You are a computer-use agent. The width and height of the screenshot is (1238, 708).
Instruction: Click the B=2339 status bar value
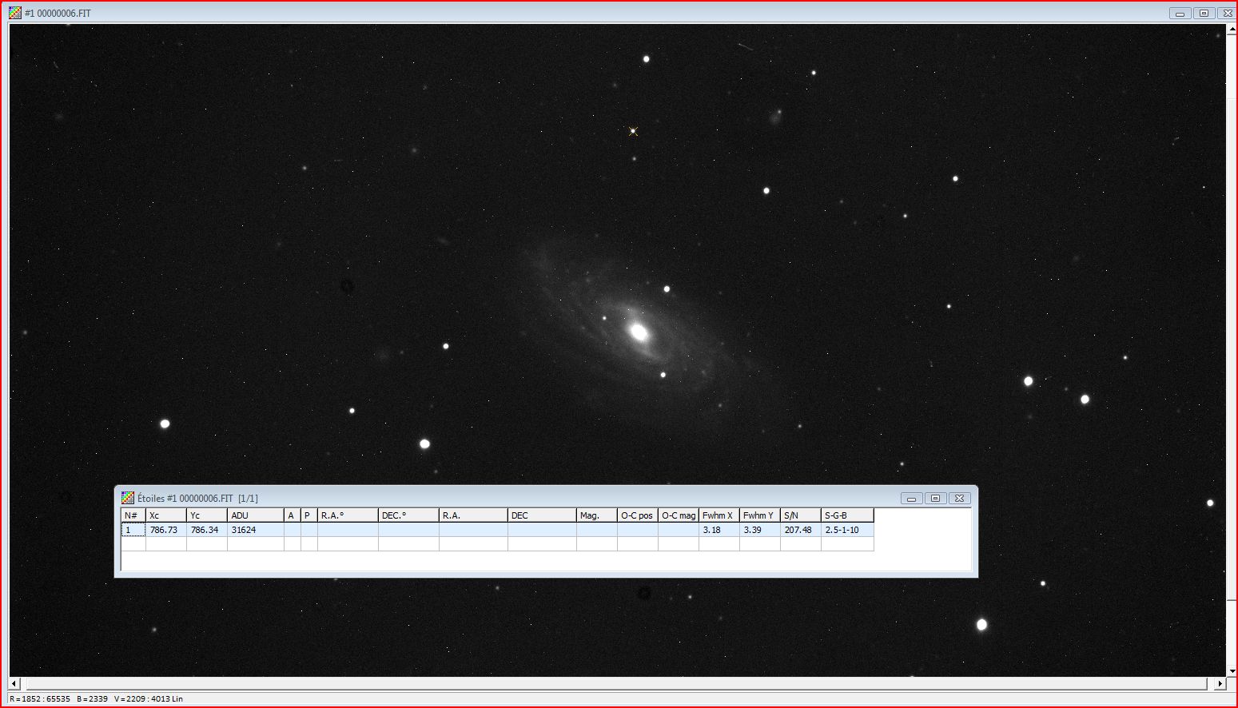93,698
